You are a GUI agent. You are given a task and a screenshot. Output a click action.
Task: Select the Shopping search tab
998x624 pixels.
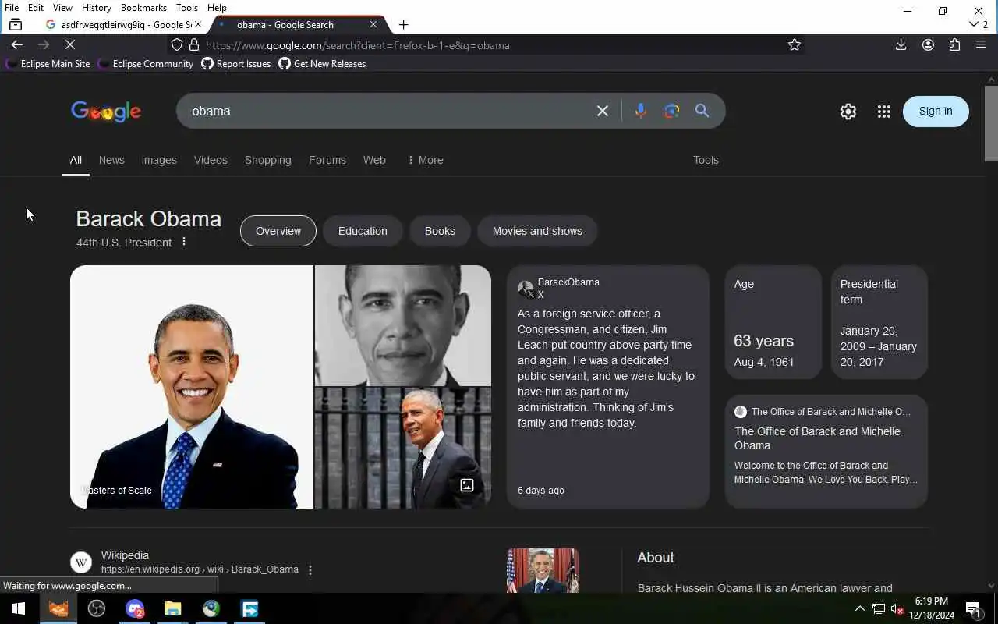point(267,160)
